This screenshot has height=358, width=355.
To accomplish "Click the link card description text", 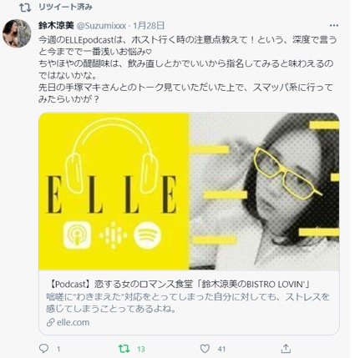I will [188, 303].
